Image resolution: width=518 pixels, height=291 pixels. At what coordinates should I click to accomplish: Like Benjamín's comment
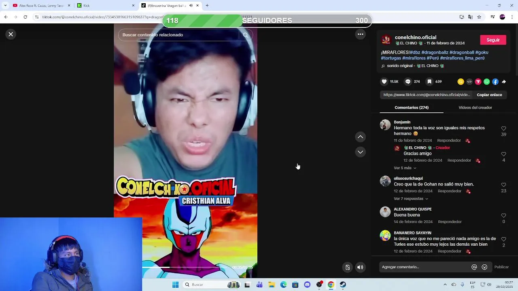(x=503, y=129)
